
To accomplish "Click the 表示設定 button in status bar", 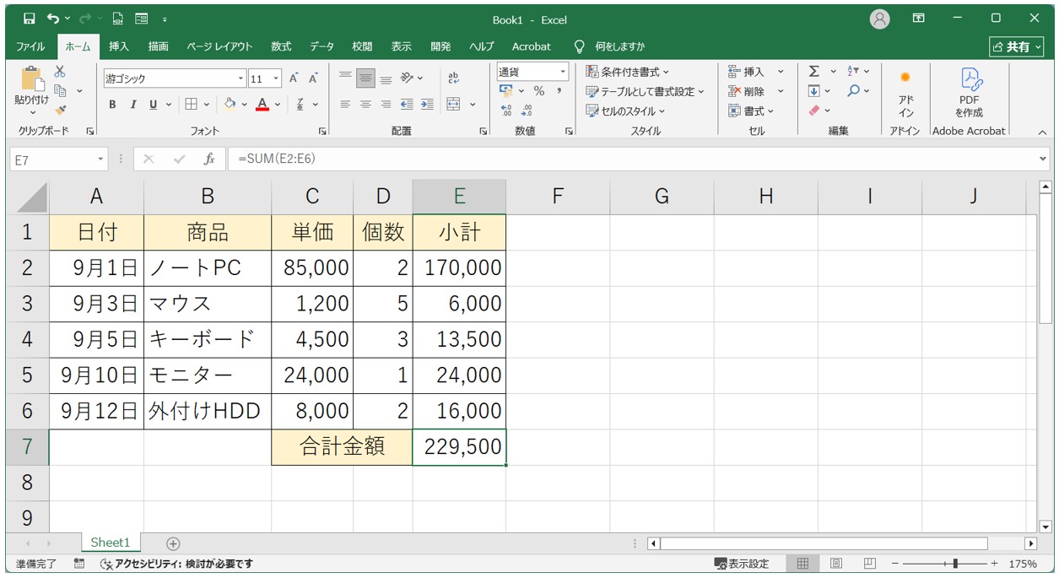I will point(742,564).
